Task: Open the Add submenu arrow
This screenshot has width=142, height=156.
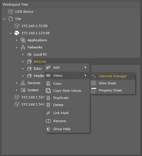Action: [85, 67]
